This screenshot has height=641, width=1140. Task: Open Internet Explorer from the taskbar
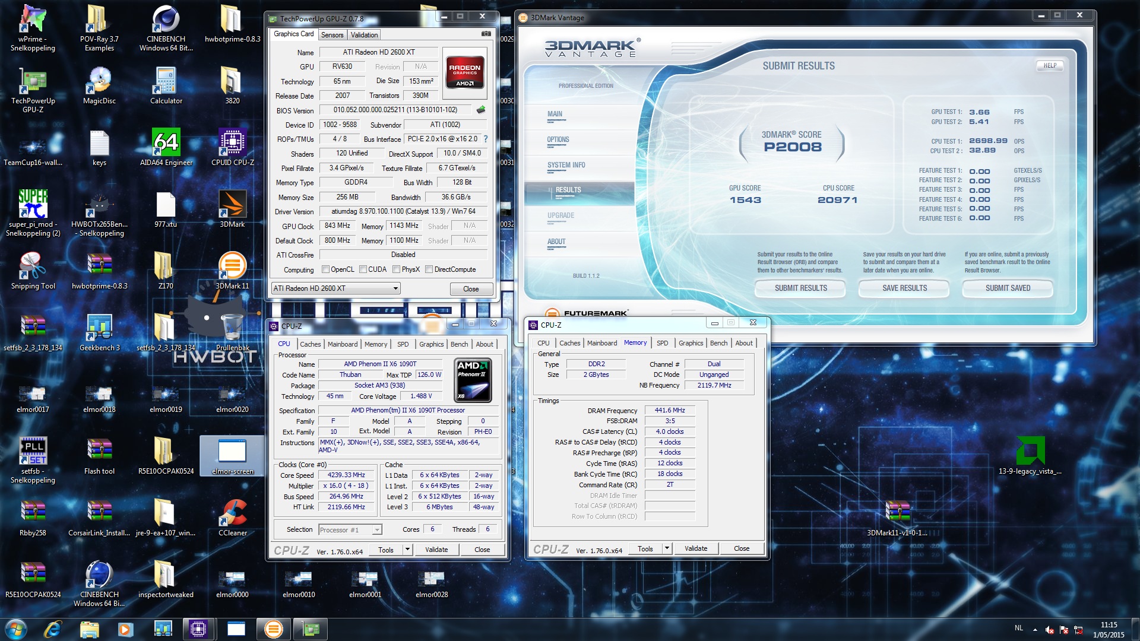[53, 629]
